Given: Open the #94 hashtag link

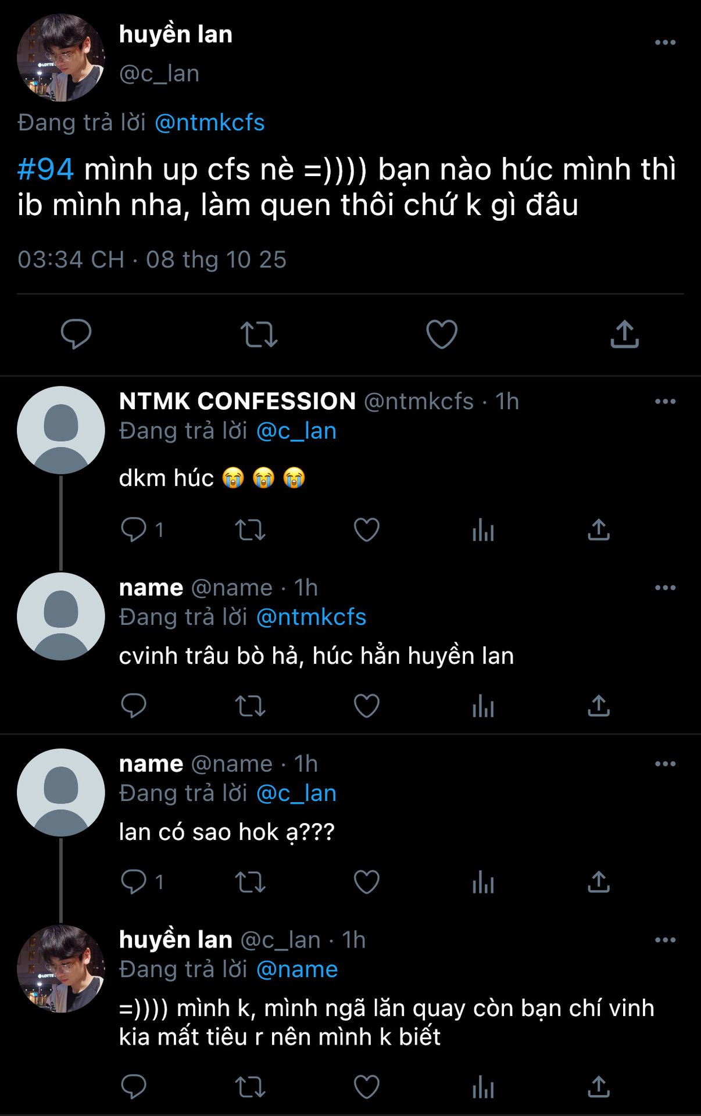Looking at the screenshot, I should (46, 170).
